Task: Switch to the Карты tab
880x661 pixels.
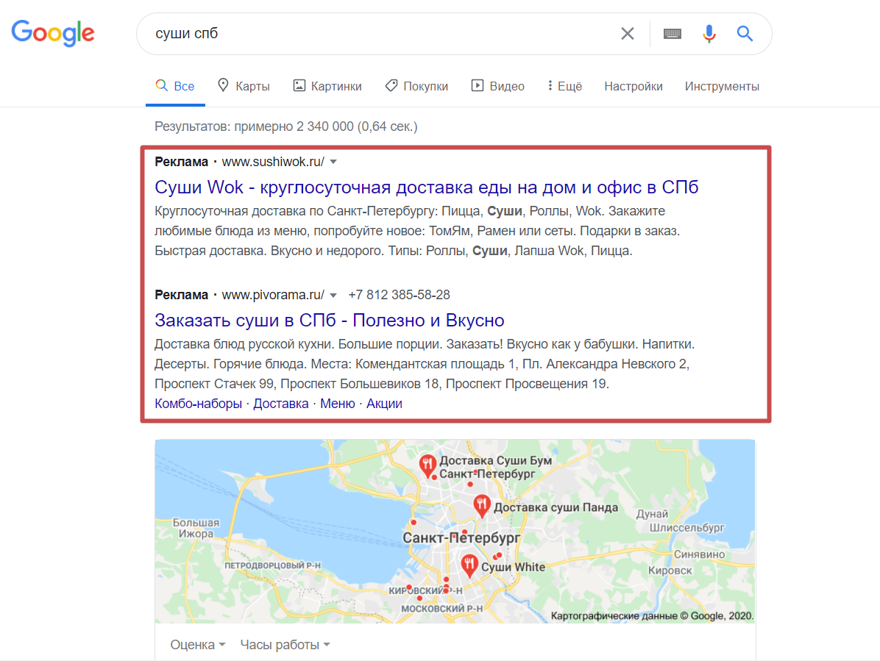Action: click(x=244, y=86)
